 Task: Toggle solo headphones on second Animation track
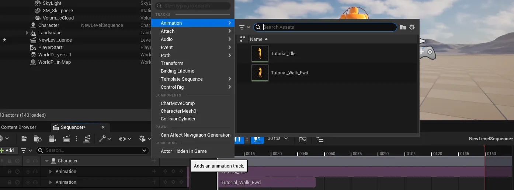[35, 182]
